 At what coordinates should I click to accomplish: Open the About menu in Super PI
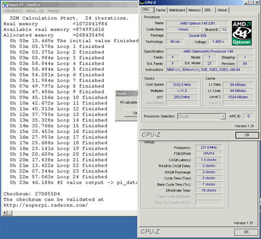[x=35, y=11]
